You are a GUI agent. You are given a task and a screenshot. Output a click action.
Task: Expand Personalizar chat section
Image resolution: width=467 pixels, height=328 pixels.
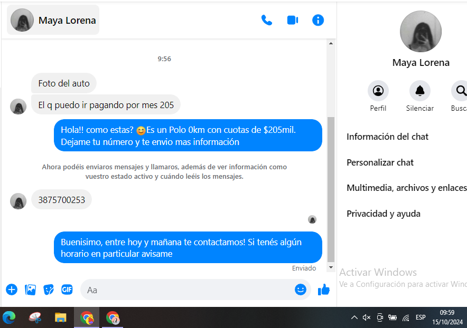(380, 162)
